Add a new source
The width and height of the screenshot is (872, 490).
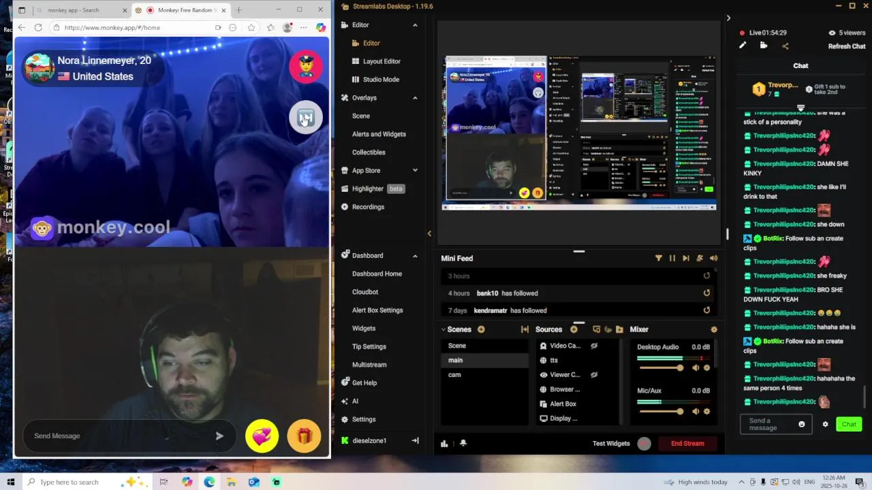(x=574, y=329)
